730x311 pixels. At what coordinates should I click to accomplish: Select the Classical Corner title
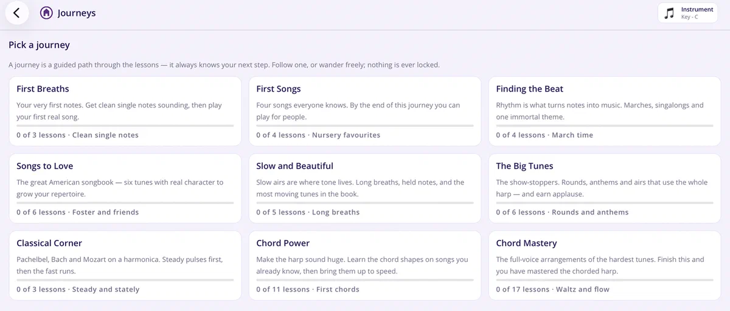point(49,243)
